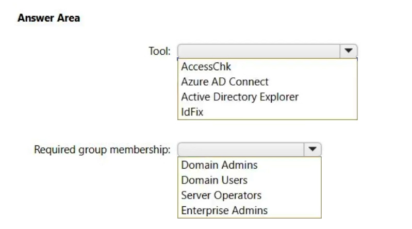Viewport: 412px width, 229px height.
Task: Click blank space right of AccessChk in list
Action: [294, 67]
